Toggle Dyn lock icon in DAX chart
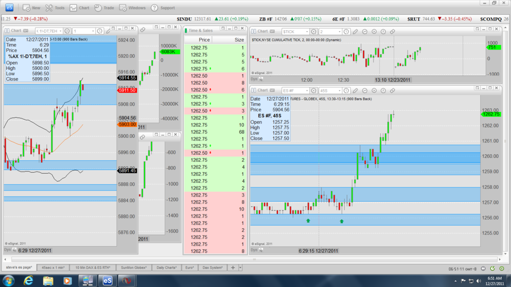The width and height of the screenshot is (511, 287). [x=14, y=250]
